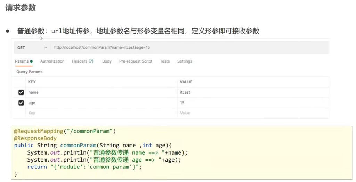Switch to the Tests tab
Viewport: 356px width, 182px height.
coord(165,61)
